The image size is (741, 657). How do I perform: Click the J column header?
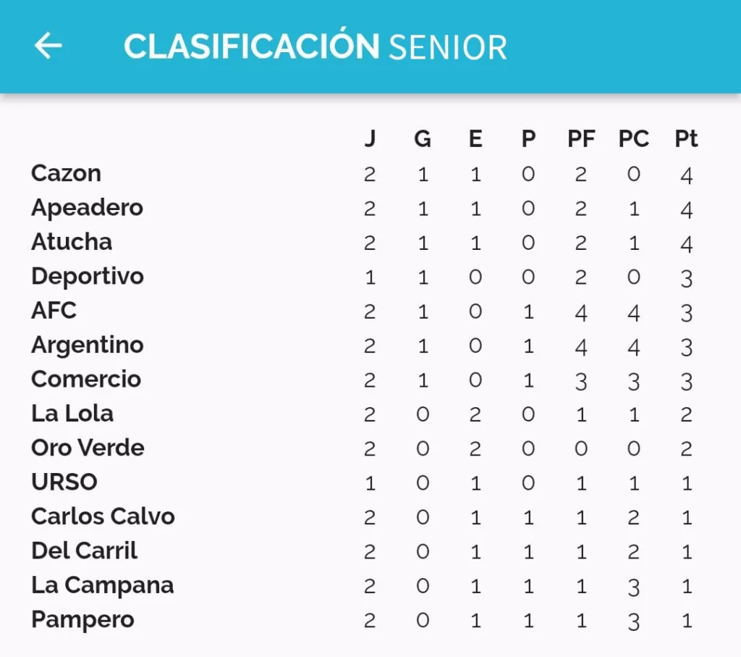370,139
